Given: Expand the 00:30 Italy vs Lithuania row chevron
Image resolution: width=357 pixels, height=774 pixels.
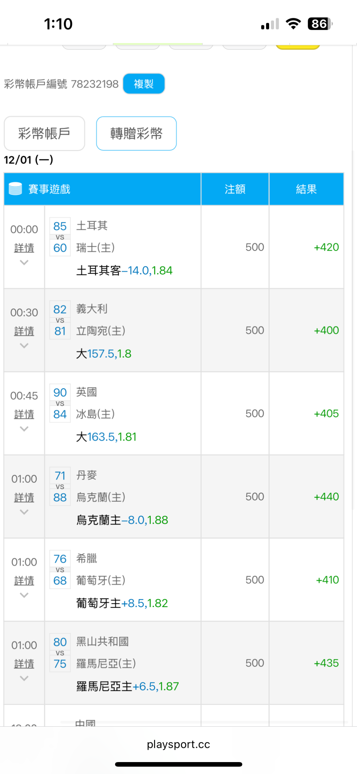Looking at the screenshot, I should [x=24, y=346].
